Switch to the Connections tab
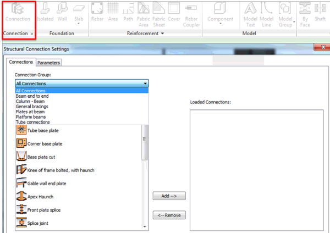Image resolution: width=330 pixels, height=233 pixels. [x=21, y=62]
